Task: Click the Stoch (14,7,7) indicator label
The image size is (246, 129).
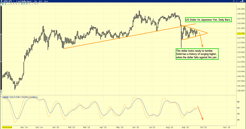Action: (x=9, y=97)
